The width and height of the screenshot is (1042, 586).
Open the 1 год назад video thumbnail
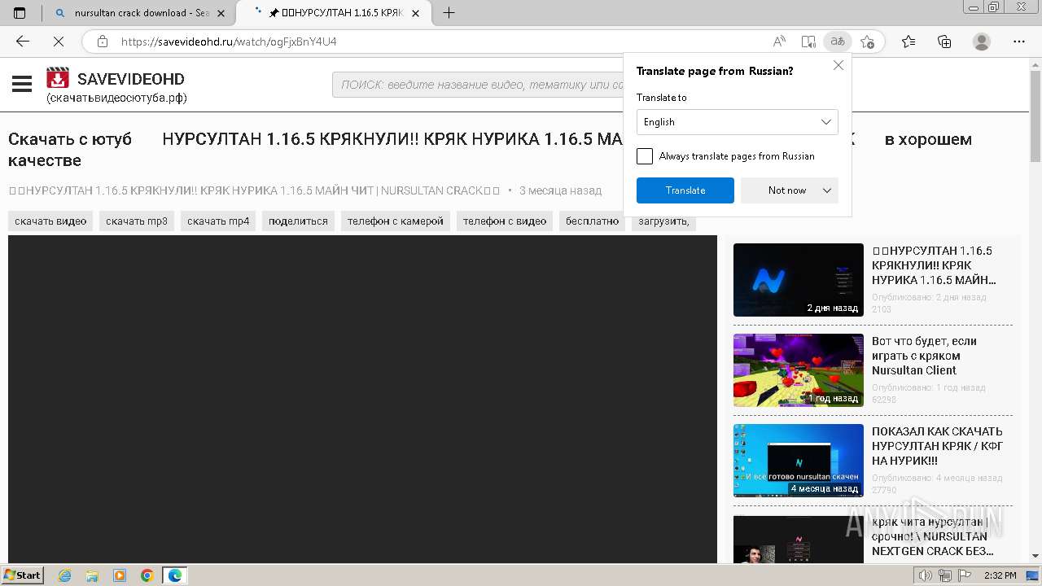[799, 370]
